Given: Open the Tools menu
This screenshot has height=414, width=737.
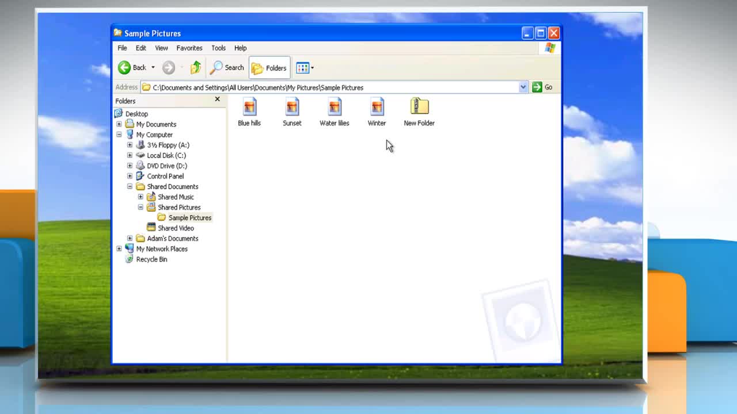Looking at the screenshot, I should point(218,48).
